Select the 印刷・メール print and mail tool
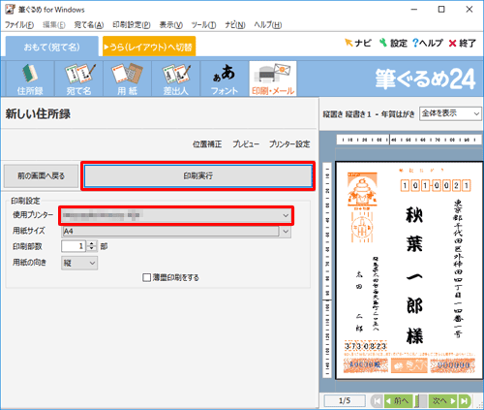 273,79
